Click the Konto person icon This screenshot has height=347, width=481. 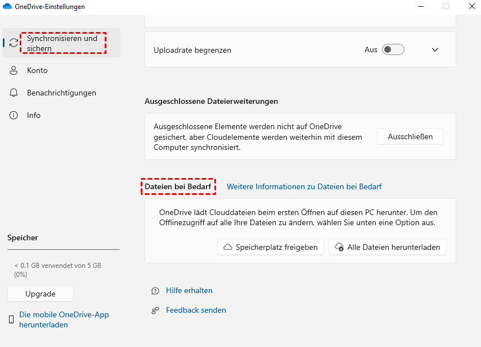point(14,71)
